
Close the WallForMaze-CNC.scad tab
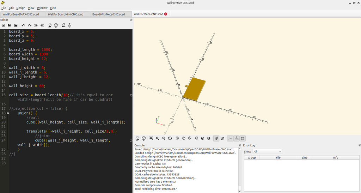pyautogui.click(x=166, y=14)
